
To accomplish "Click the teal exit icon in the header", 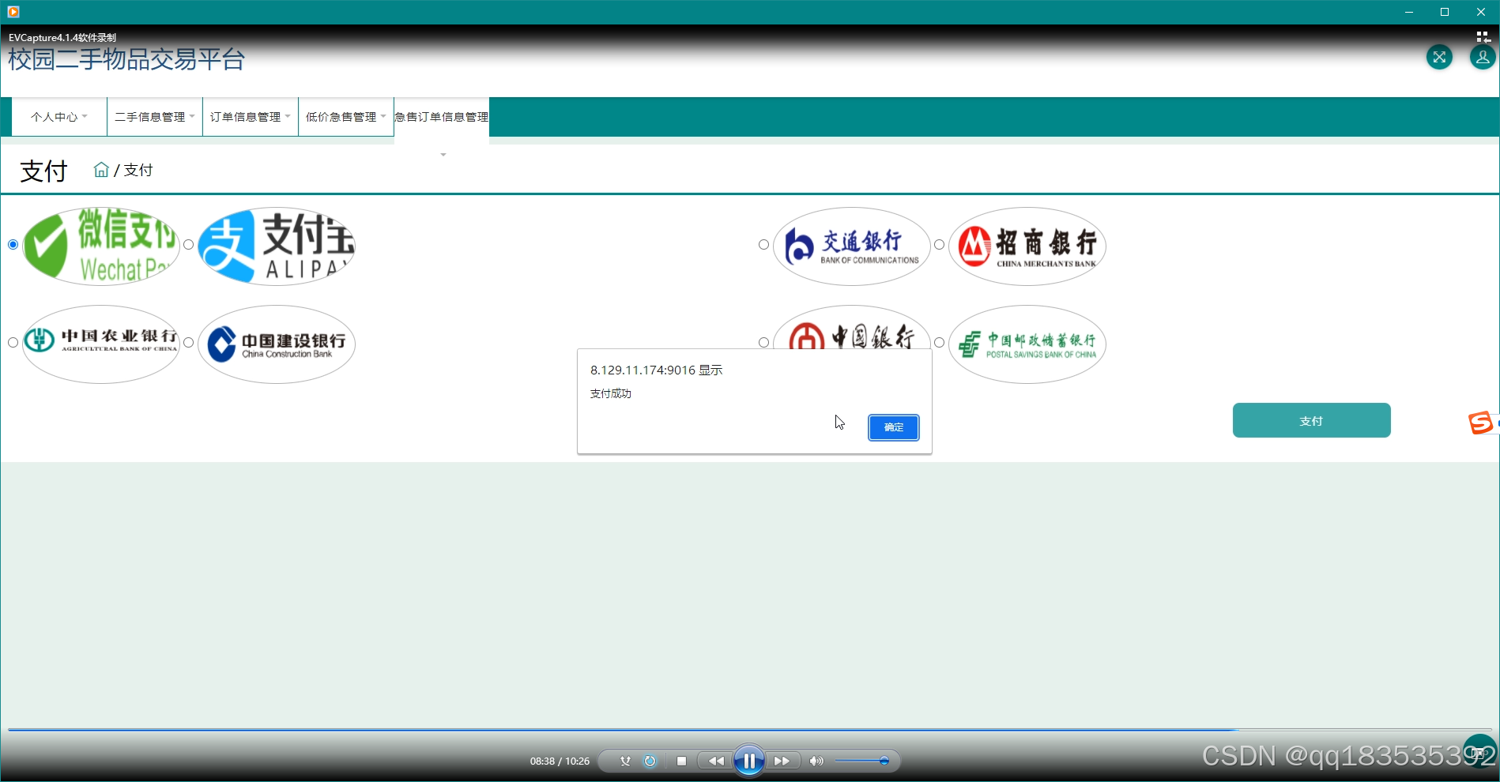I will click(x=1440, y=57).
